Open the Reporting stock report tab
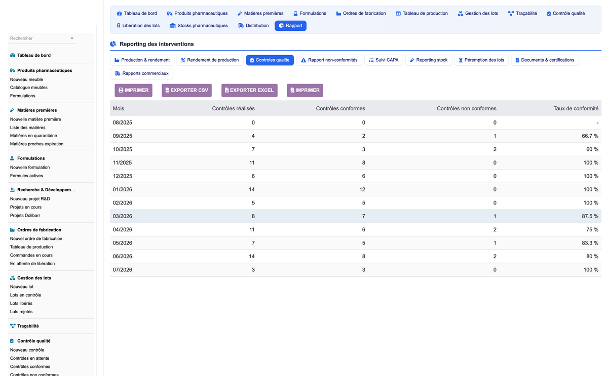Screen dimensions: 608x376 pyautogui.click(x=429, y=60)
